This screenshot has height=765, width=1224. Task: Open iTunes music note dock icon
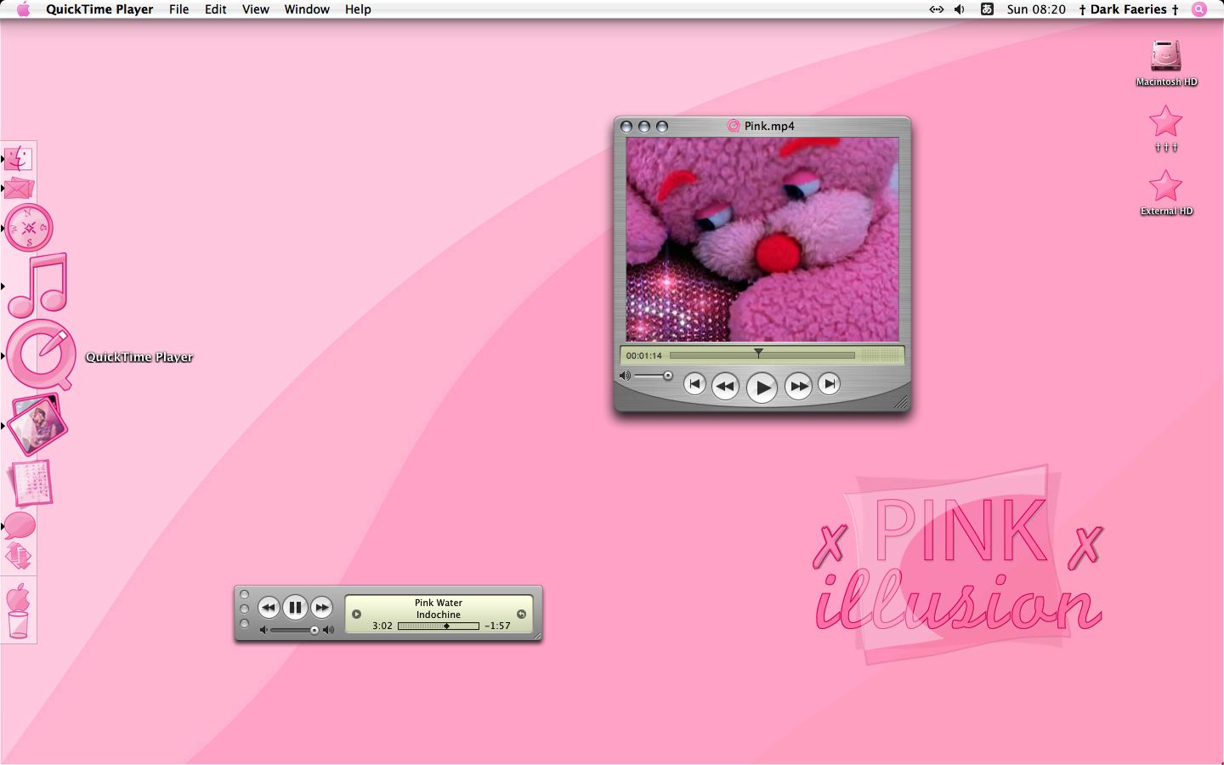37,286
